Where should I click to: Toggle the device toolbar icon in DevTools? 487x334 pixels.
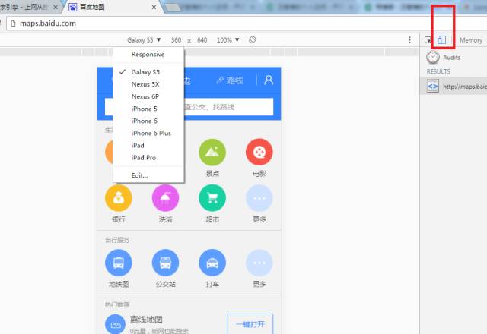coord(441,40)
